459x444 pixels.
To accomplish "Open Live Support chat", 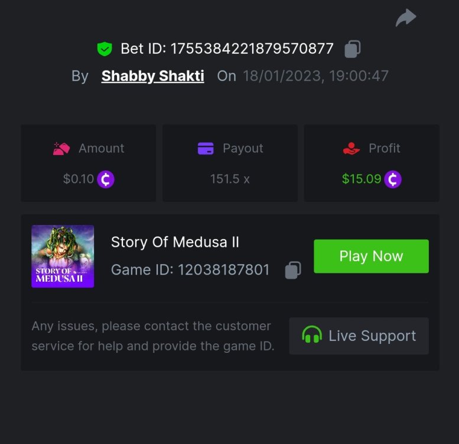I will pyautogui.click(x=359, y=336).
